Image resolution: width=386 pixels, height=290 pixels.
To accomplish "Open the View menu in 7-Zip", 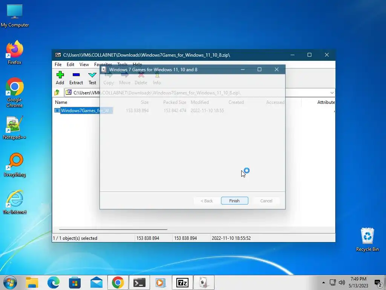I will click(x=84, y=64).
